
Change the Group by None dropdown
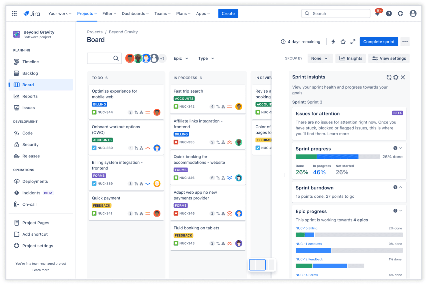tap(320, 58)
